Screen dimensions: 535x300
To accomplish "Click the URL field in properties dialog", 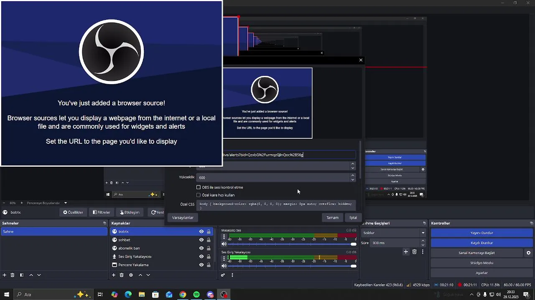I will pyautogui.click(x=289, y=155).
